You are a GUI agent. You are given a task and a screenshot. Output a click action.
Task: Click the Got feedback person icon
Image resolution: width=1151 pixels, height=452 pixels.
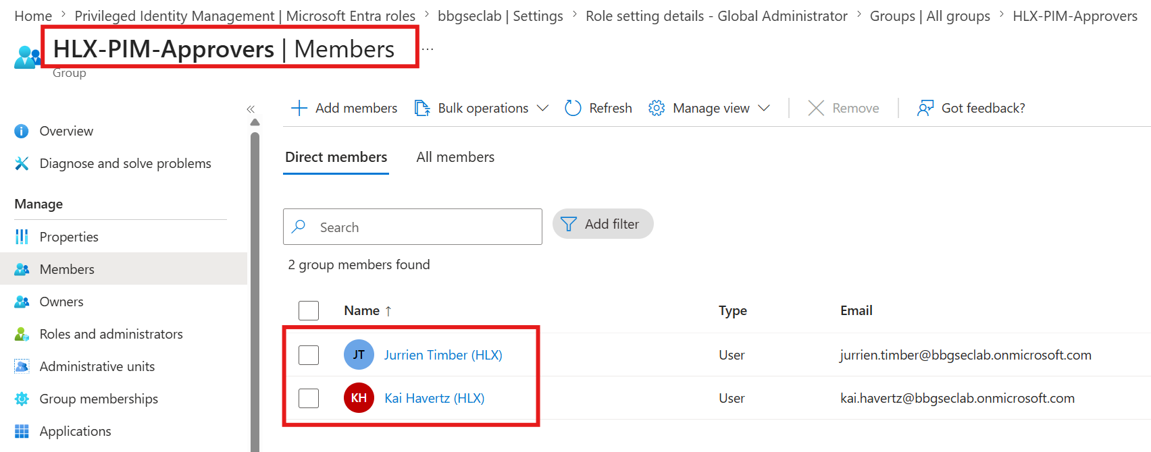pos(925,108)
